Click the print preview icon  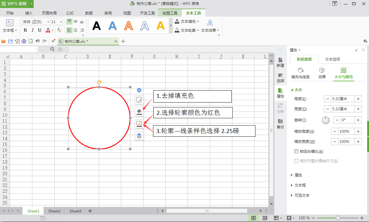31,41
